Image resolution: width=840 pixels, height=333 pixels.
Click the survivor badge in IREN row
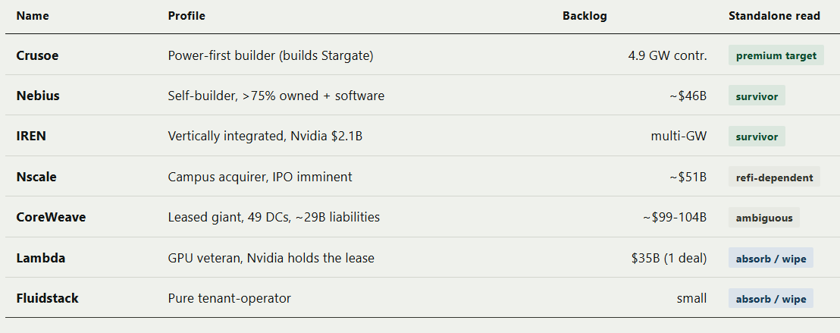(757, 137)
